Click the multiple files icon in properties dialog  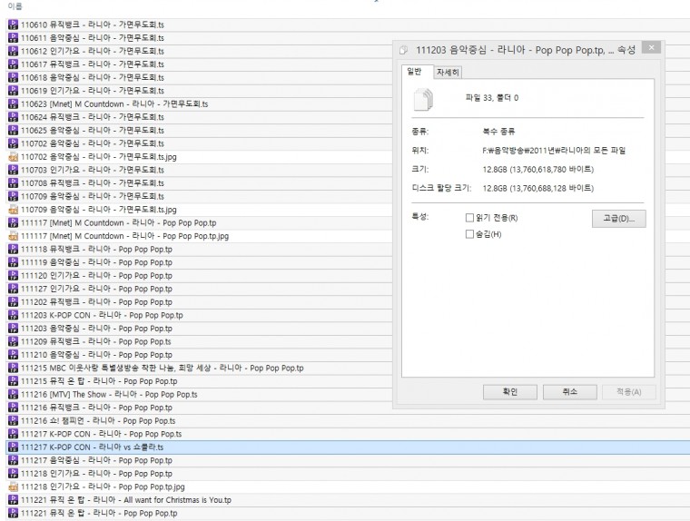[x=423, y=99]
